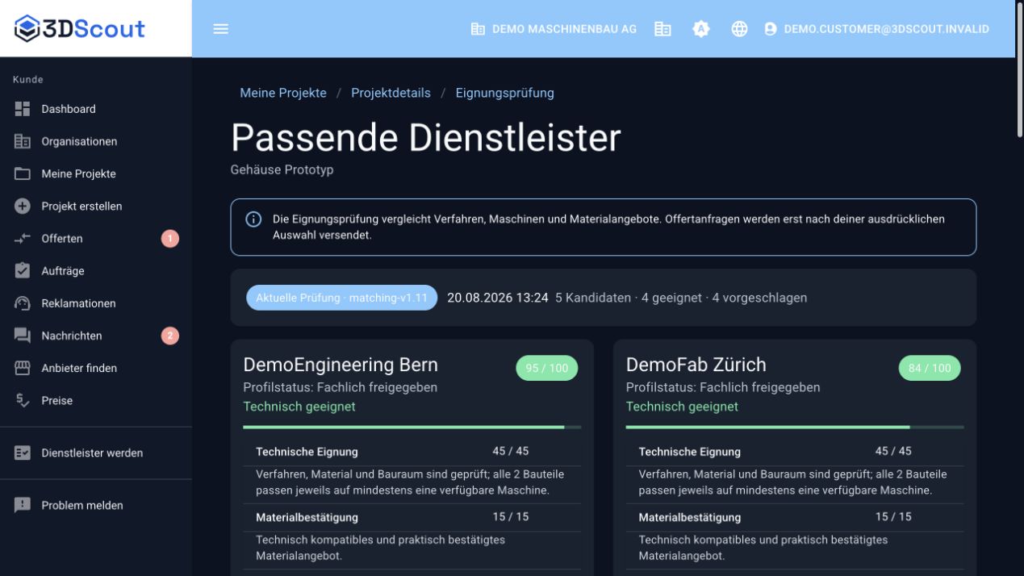Screen dimensions: 1024x576
Task: Open Preise in the sidebar
Action: 96,400
